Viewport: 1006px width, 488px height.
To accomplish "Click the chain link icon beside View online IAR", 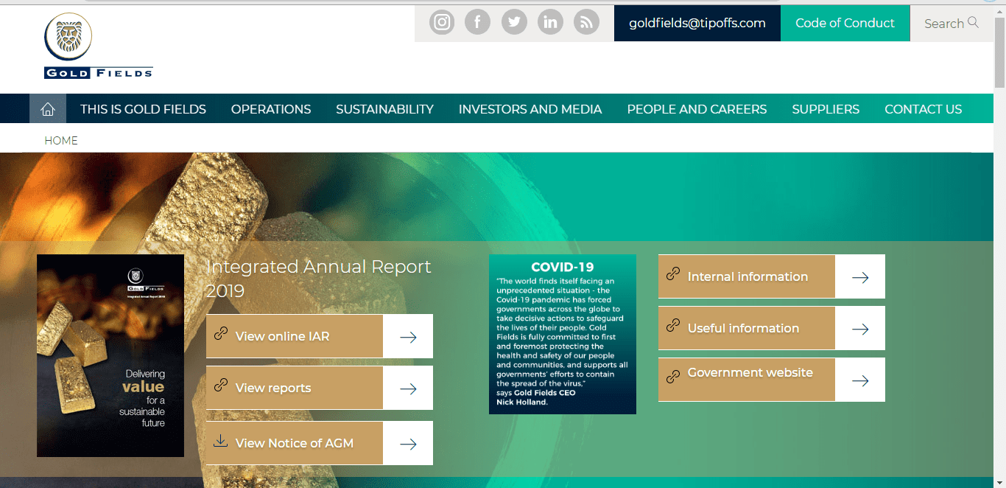I will [220, 333].
